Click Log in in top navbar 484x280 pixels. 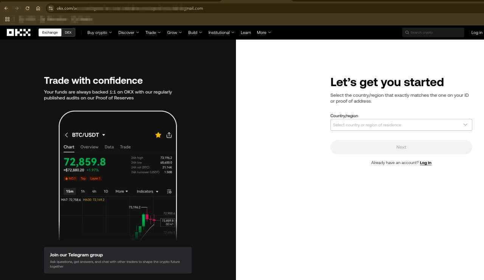point(477,32)
